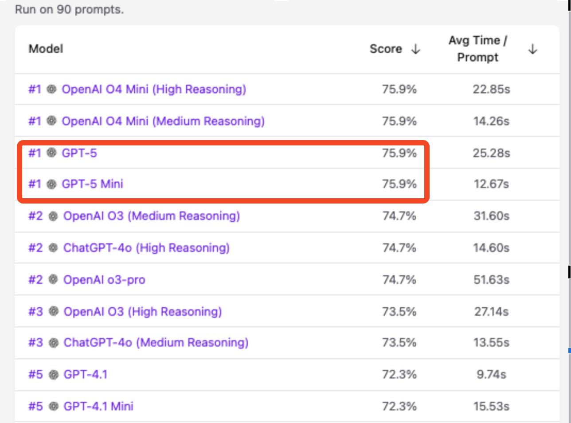571x423 pixels.
Task: Sort table by Score column arrow
Action: click(415, 49)
